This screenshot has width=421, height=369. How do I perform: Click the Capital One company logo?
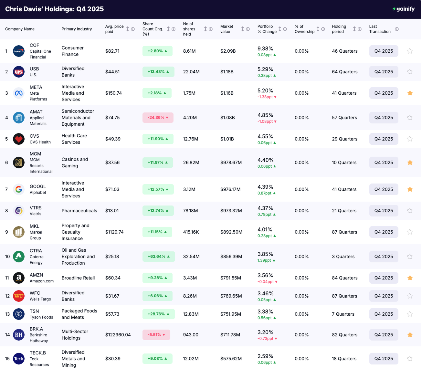pos(18,51)
